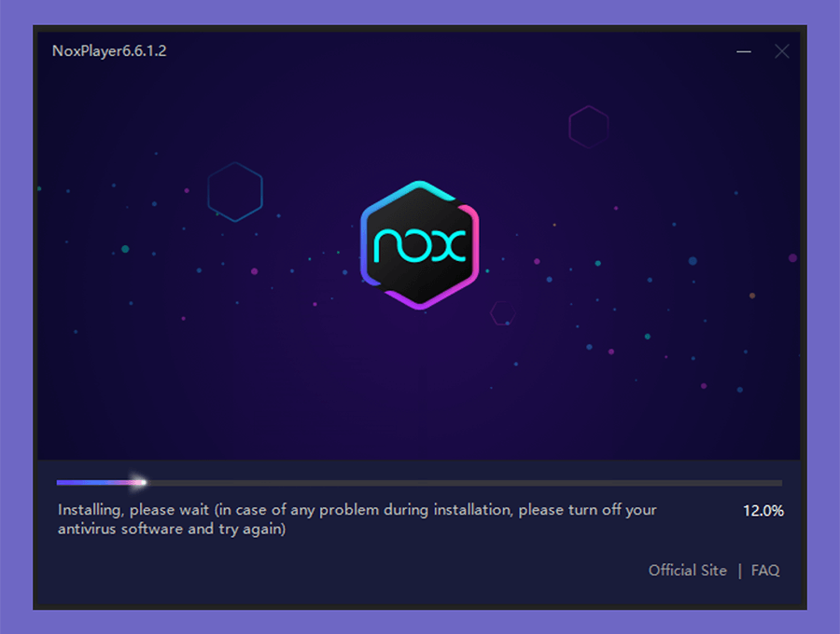Click the glowing tip of the progress bar
840x634 pixels.
[142, 483]
